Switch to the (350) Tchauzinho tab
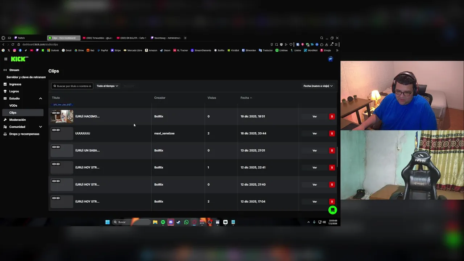 pos(97,38)
